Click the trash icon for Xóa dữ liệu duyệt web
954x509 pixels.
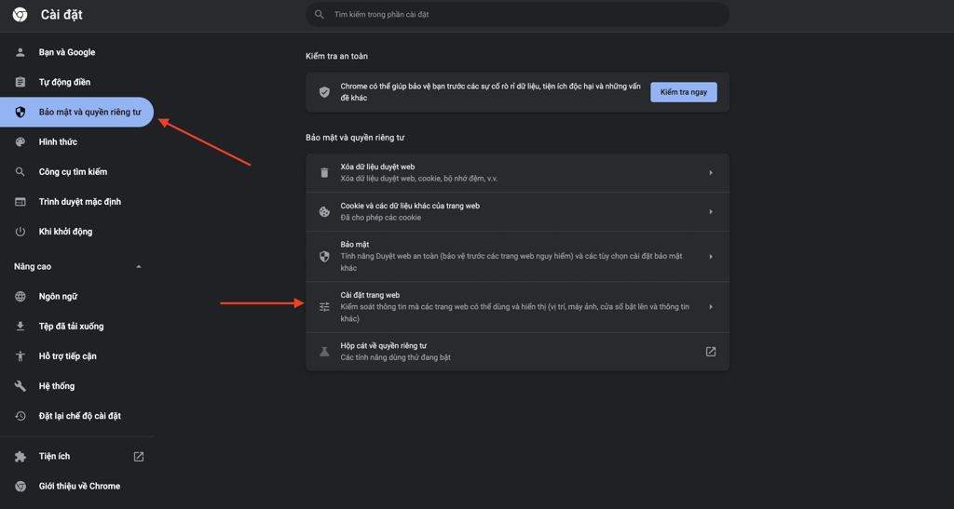324,172
